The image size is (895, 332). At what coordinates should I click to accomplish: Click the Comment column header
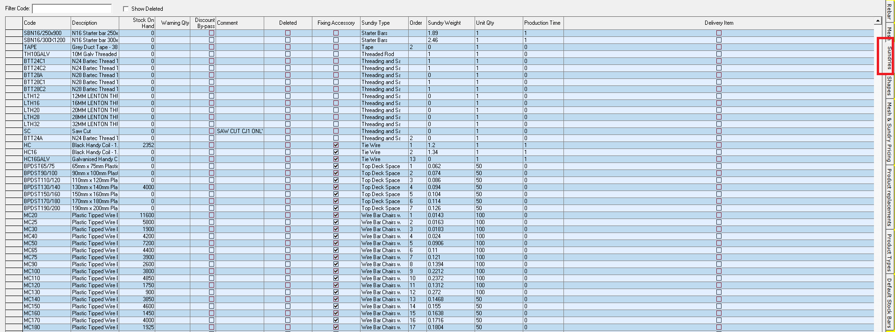240,23
